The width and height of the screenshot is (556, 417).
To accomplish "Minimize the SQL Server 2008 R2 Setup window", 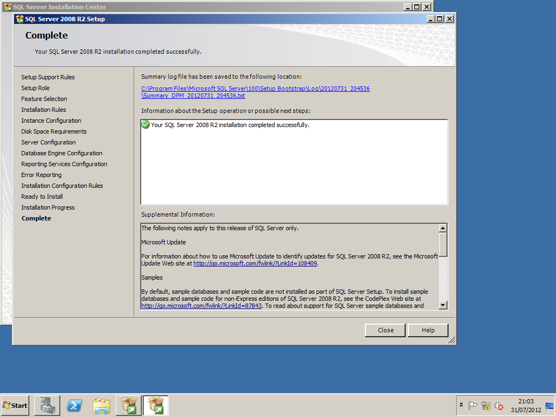I will coord(431,19).
